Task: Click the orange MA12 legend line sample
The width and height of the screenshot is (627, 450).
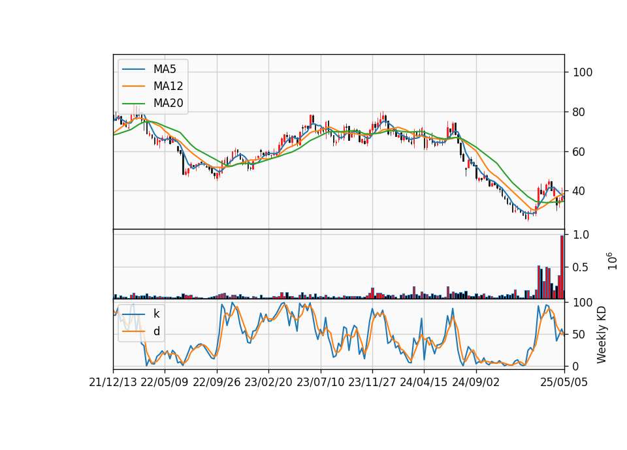Action: (133, 86)
